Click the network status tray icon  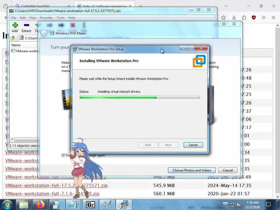click(x=232, y=205)
